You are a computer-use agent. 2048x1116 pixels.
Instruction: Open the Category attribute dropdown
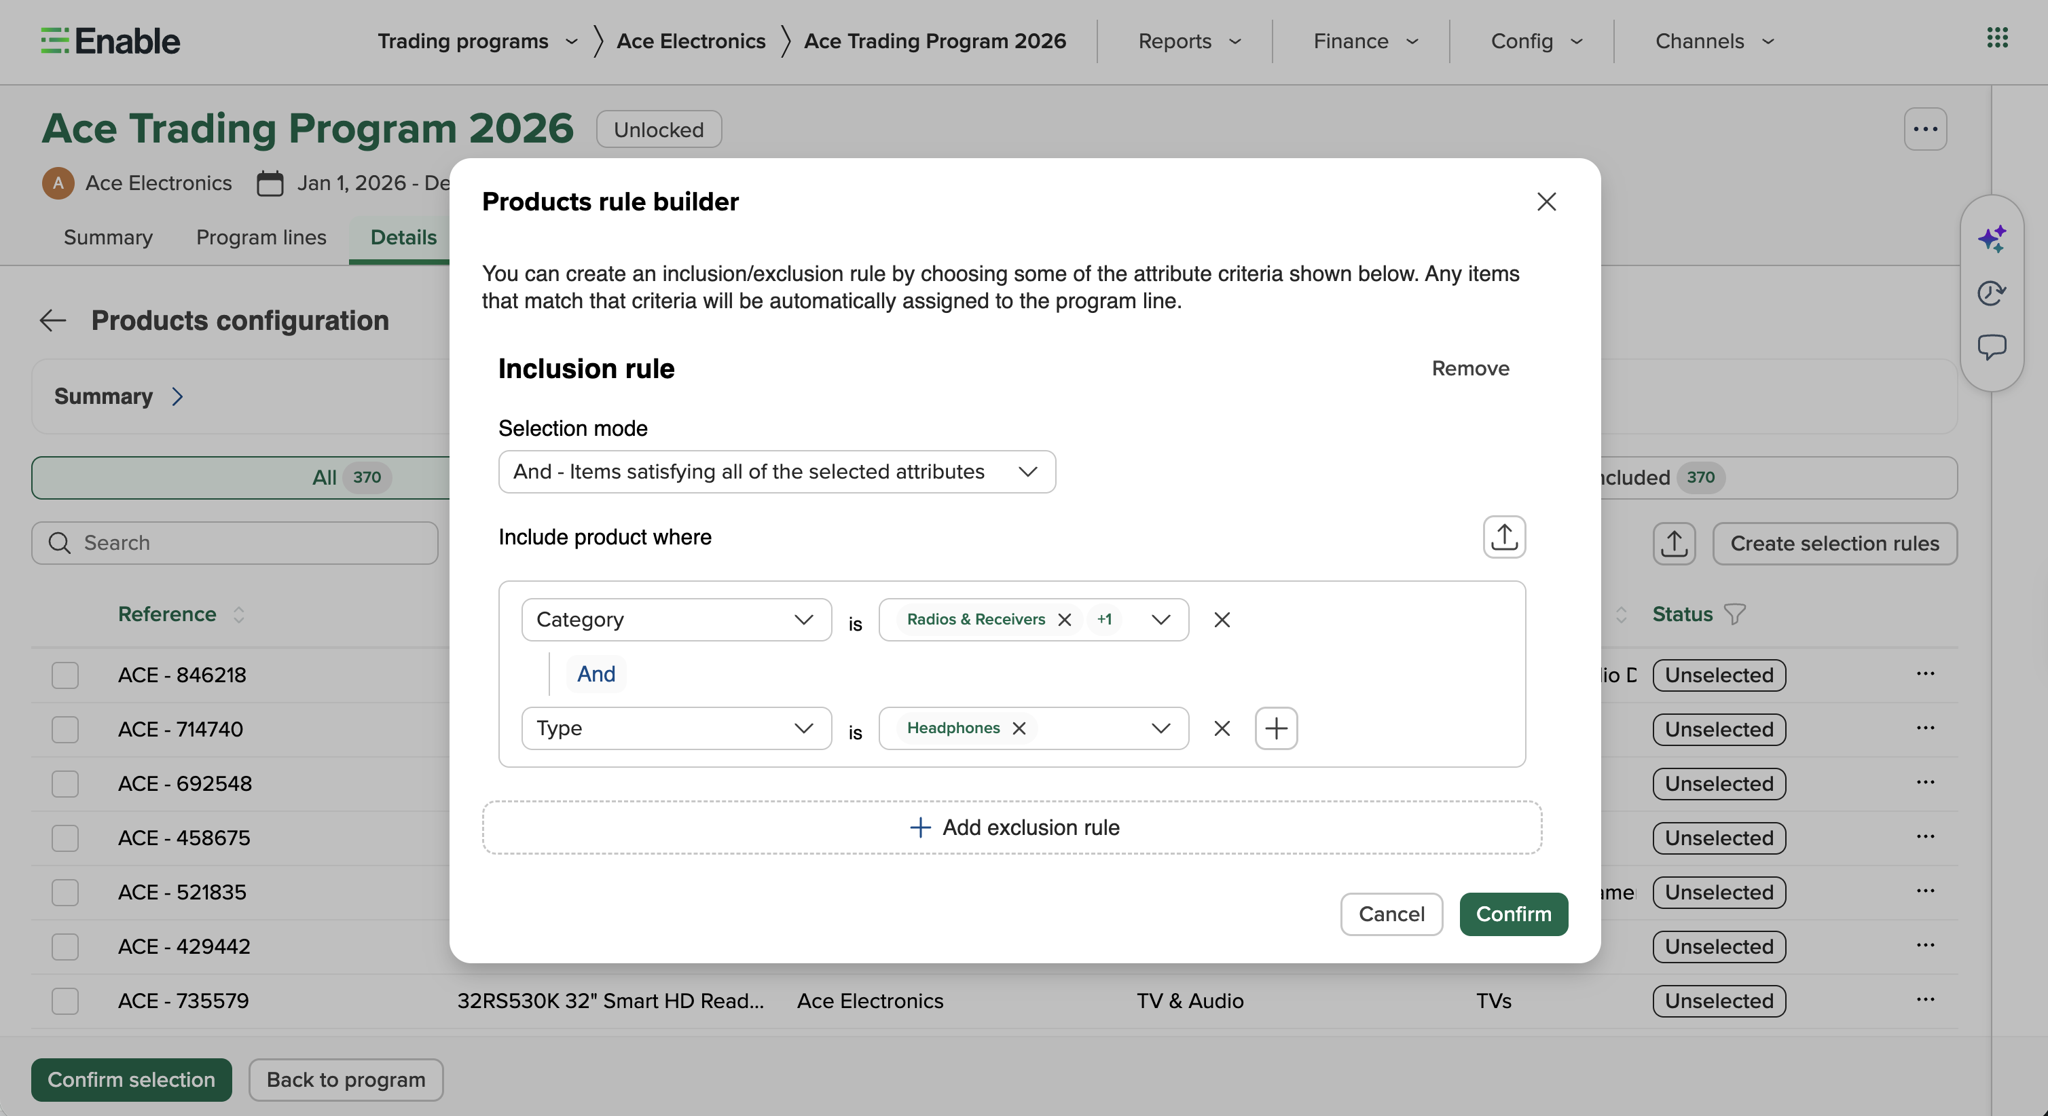(676, 619)
